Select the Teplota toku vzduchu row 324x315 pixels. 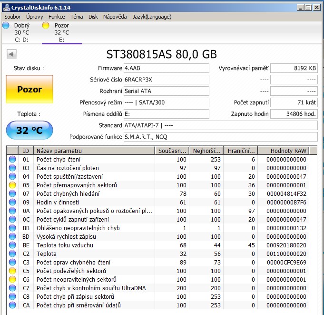point(95,245)
